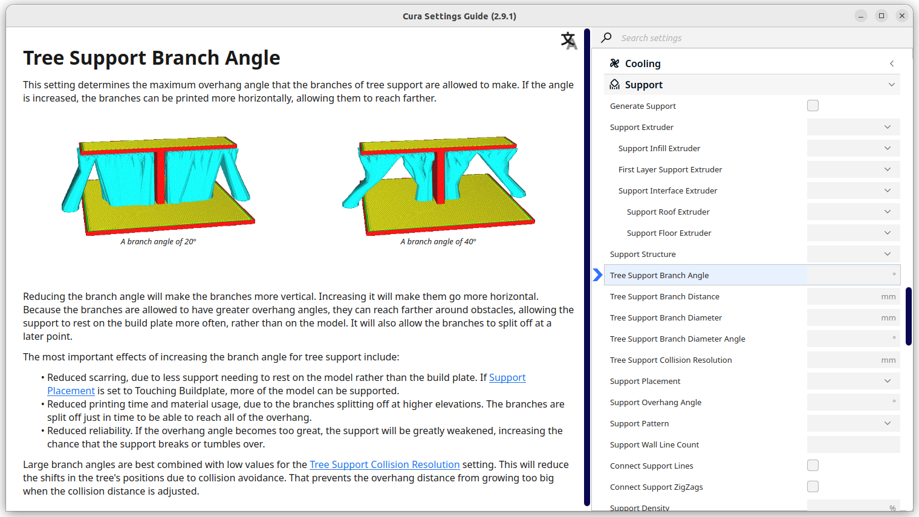
Task: Open the Support Structure dropdown
Action: [853, 254]
